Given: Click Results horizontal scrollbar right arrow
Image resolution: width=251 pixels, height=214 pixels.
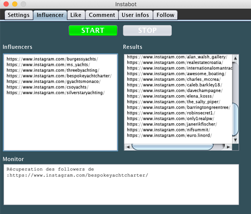Looking at the screenshot, I should [x=228, y=147].
